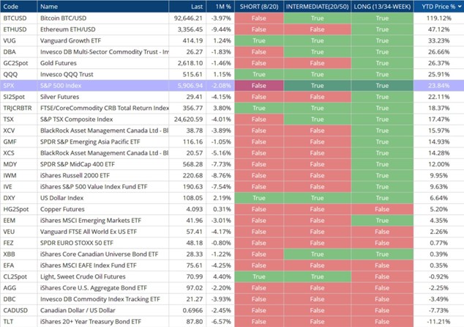This screenshot has width=464, height=327.
Task: Click Invesco QQQ Trust name cell
Action: click(103, 74)
